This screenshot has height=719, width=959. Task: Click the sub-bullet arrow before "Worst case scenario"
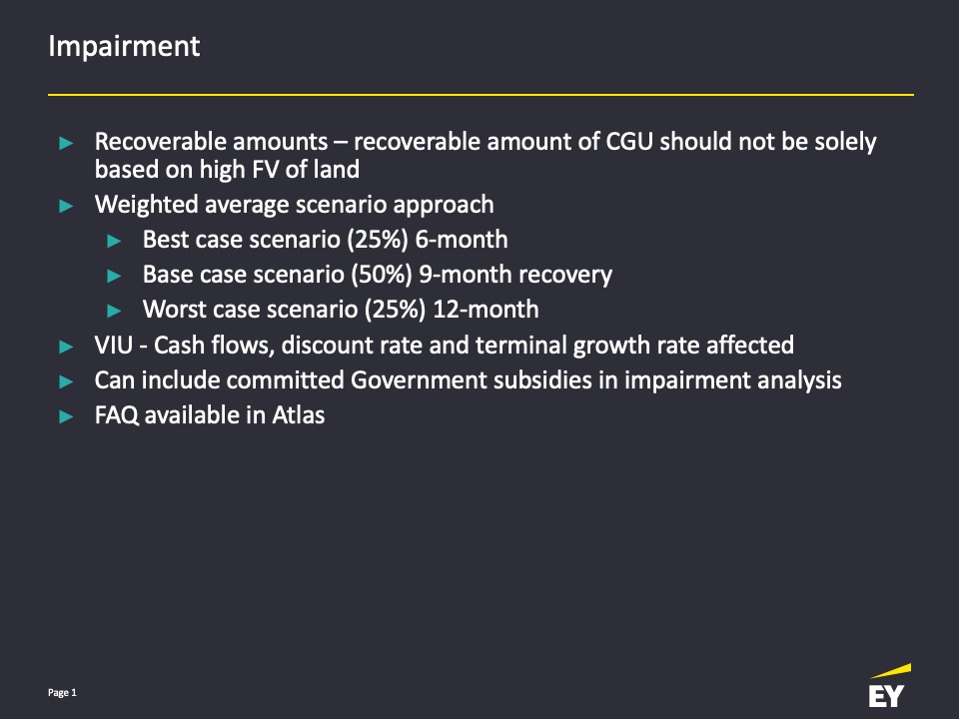115,311
